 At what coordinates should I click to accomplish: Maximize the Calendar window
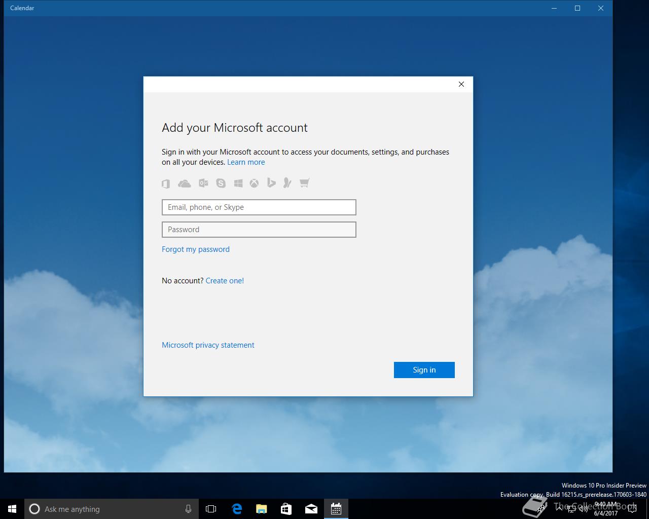click(x=577, y=8)
